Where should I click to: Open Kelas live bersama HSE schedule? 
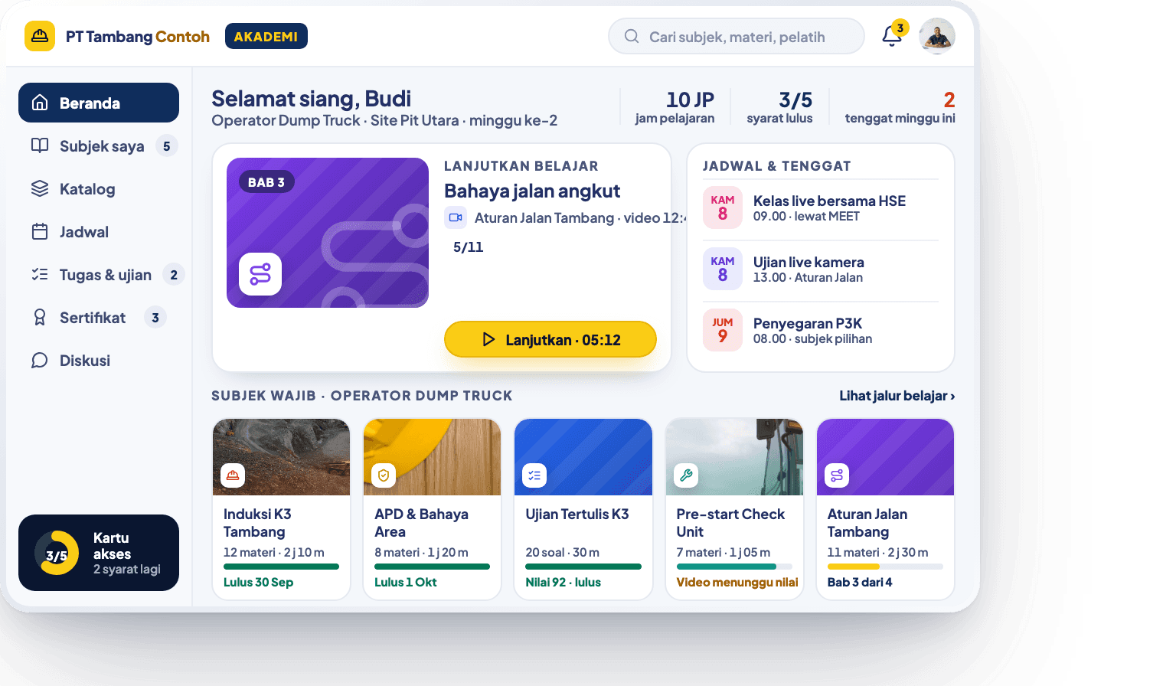[821, 207]
